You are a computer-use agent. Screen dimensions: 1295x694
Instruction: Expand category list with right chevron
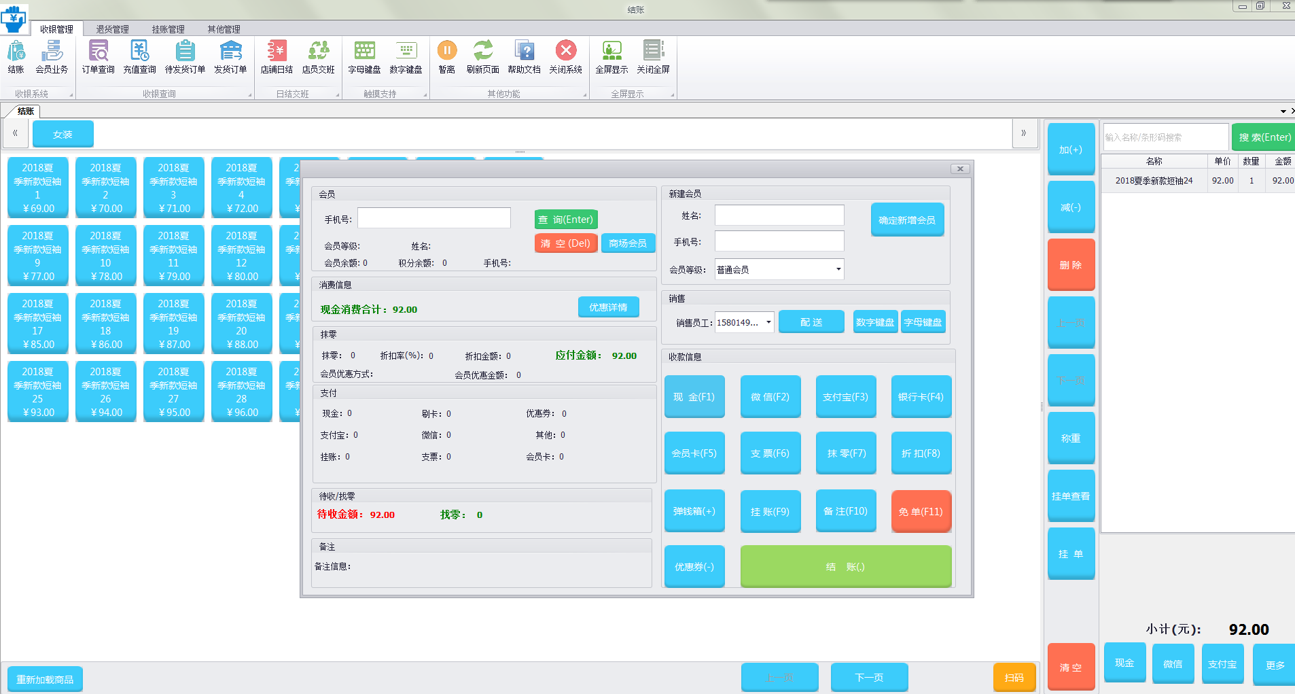tap(1024, 133)
